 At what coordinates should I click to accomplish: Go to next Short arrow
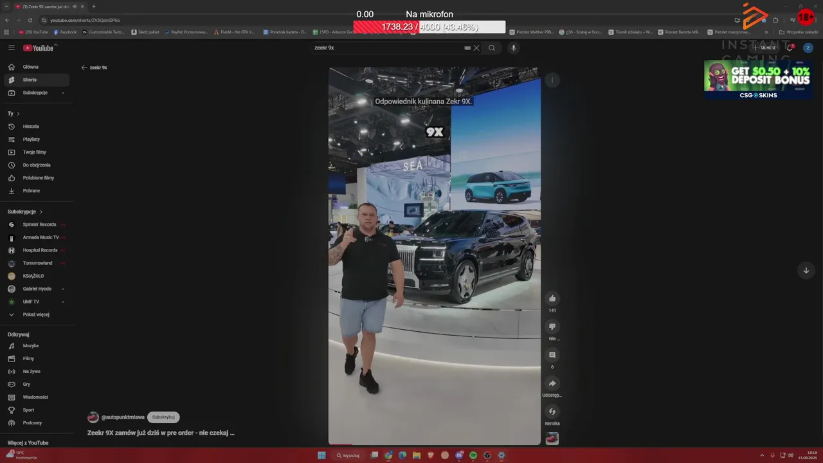806,271
